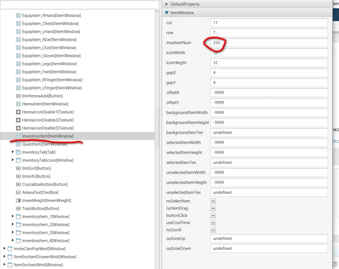Screen dimensions: 339x269
Task: Expand the InventoryItem_2[Window] node
Action: [13, 224]
